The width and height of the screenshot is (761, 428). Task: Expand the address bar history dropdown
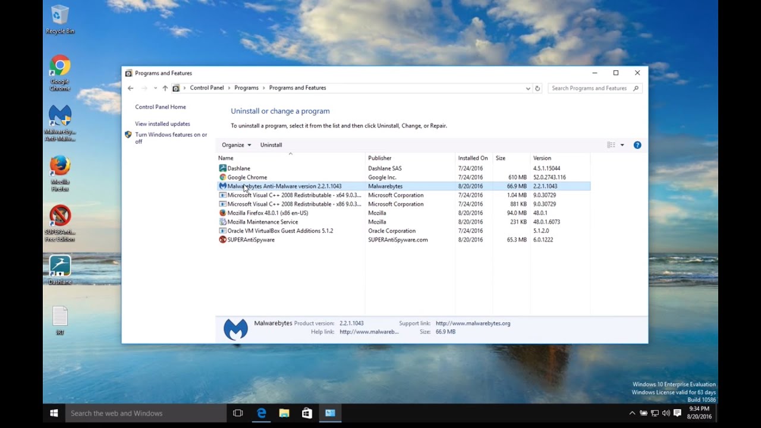(x=528, y=88)
